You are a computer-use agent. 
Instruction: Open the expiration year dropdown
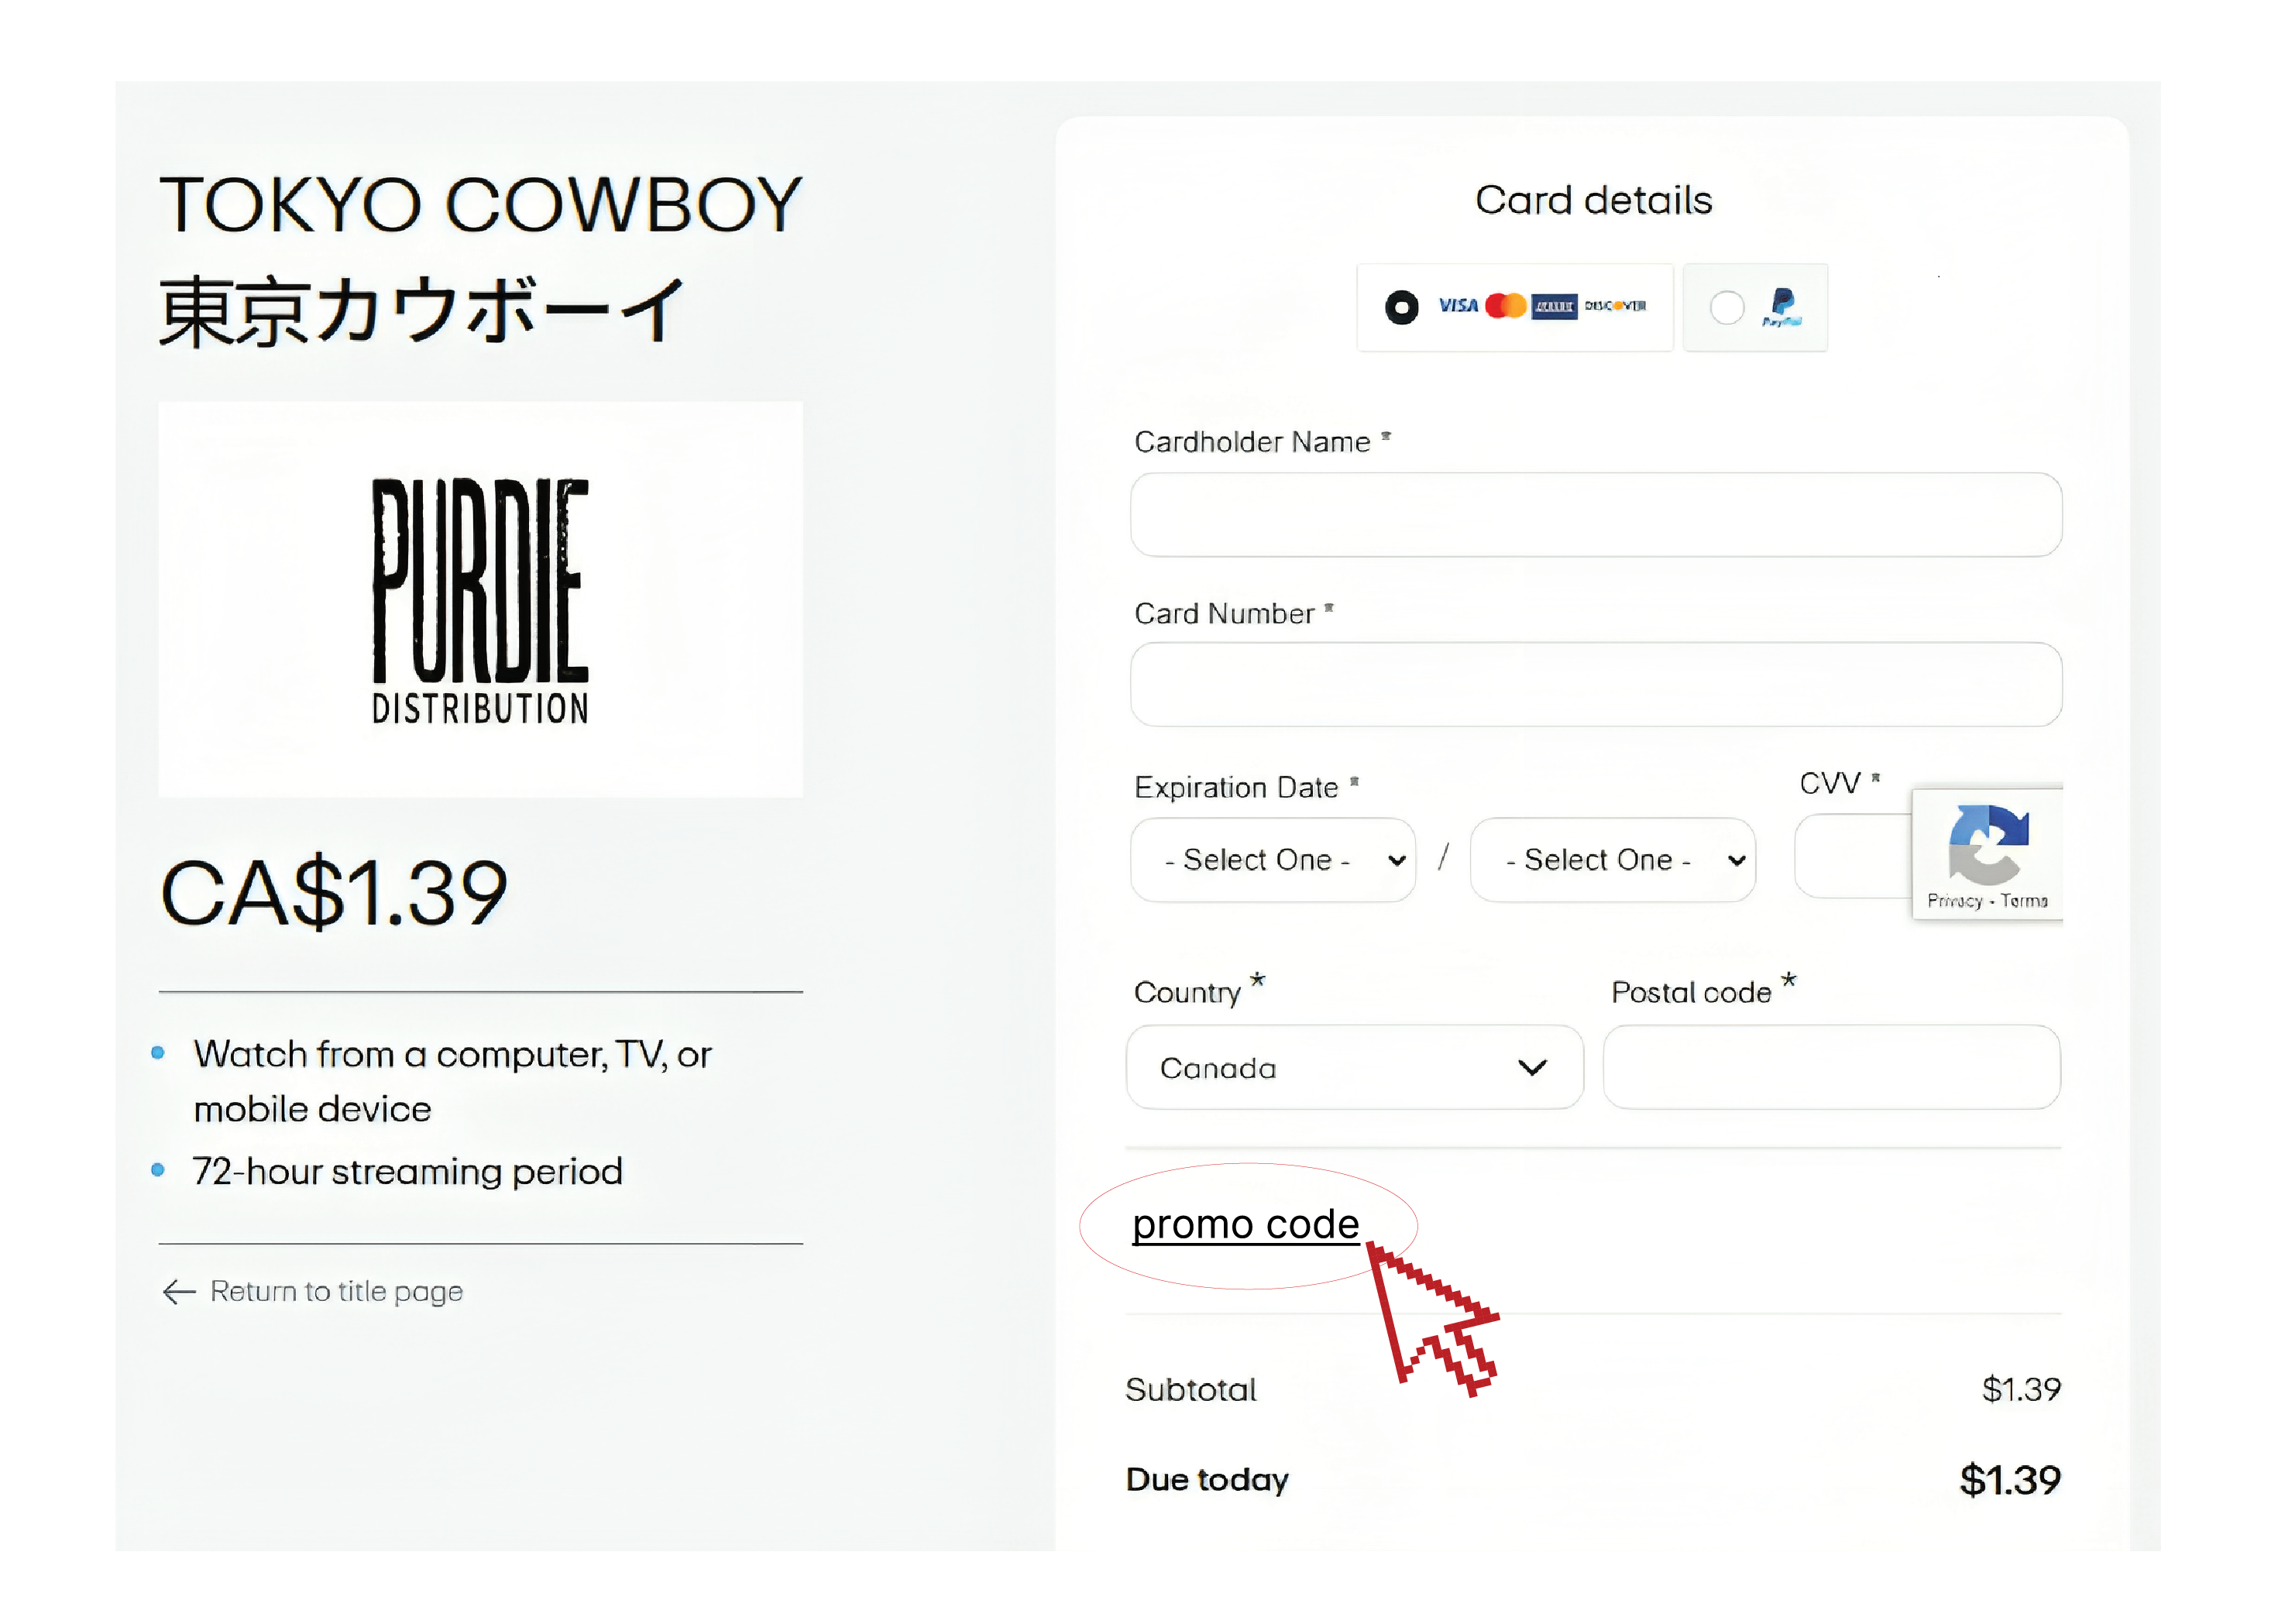coord(1612,860)
